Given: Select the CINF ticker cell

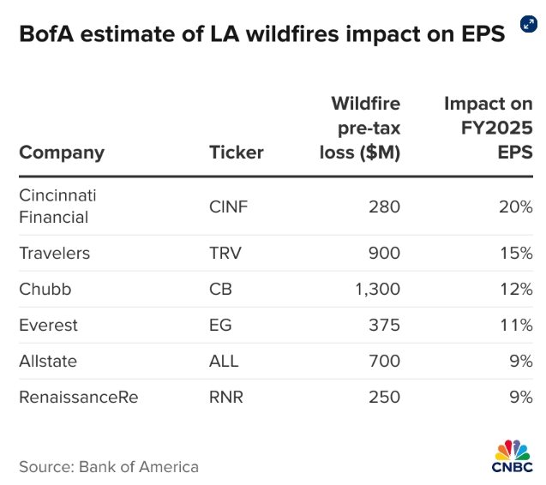Looking at the screenshot, I should pos(228,206).
